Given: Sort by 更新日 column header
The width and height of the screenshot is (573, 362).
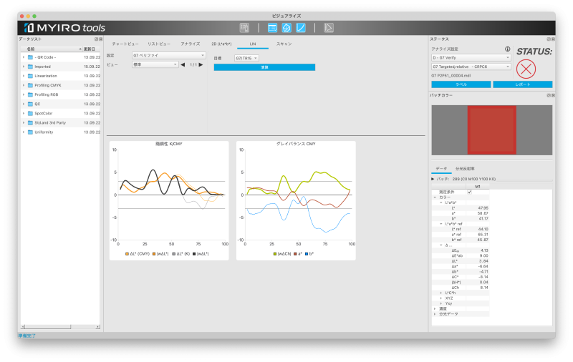Looking at the screenshot, I should tap(92, 49).
